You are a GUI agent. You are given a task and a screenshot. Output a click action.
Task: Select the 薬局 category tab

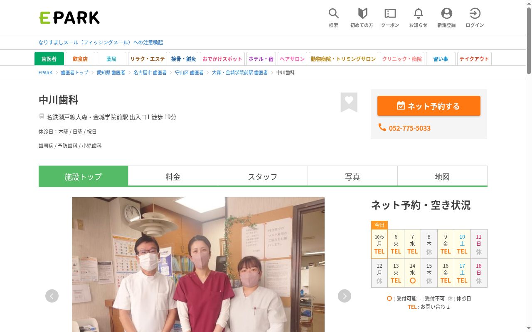click(111, 59)
